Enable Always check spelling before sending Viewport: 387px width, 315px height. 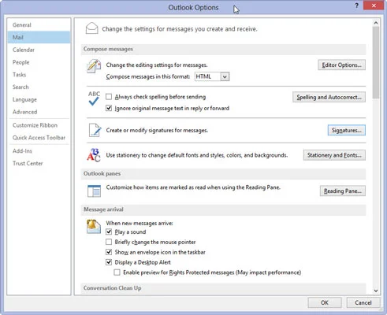click(109, 97)
